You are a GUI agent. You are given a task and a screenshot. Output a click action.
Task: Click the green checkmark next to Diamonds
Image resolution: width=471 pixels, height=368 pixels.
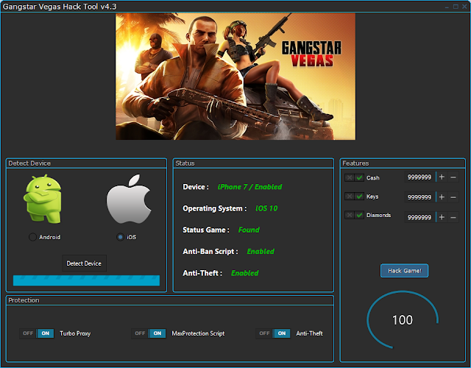359,215
